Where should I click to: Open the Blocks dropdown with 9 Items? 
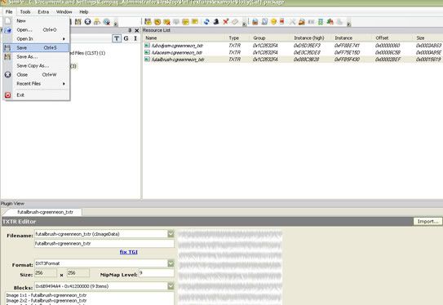pyautogui.click(x=171, y=286)
